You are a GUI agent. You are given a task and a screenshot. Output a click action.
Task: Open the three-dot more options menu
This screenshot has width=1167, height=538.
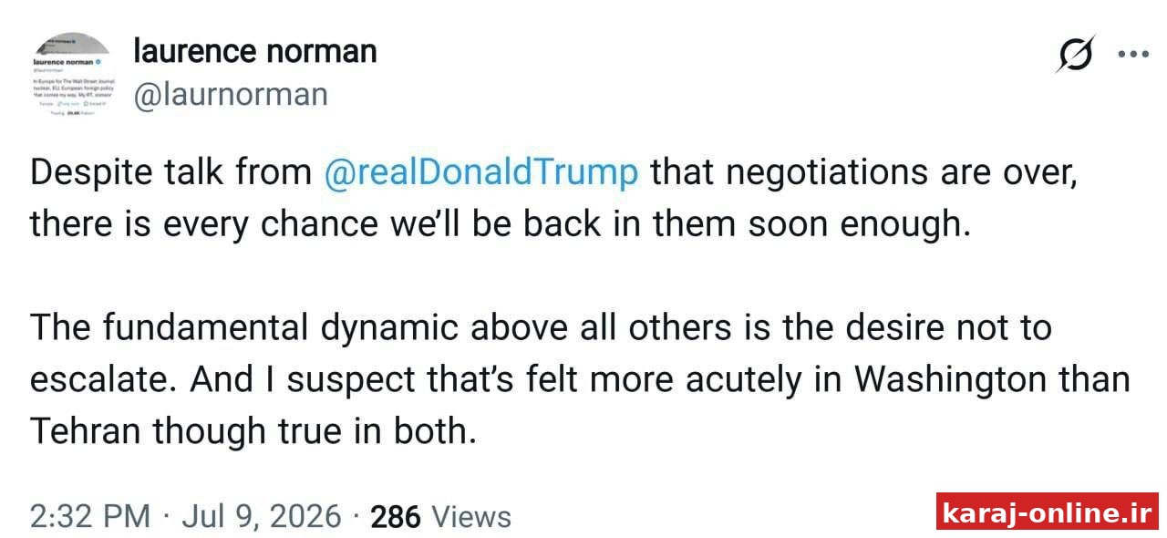[1133, 55]
